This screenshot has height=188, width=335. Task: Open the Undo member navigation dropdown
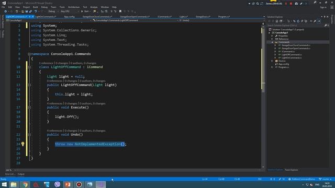tap(221, 20)
